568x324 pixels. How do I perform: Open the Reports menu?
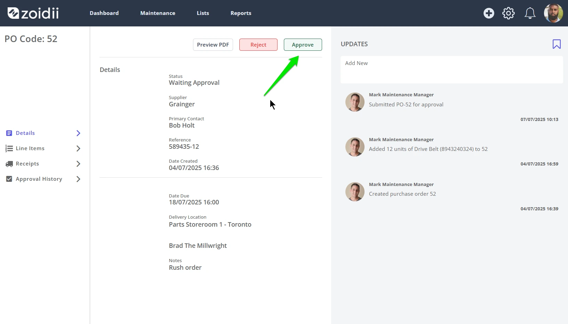[x=241, y=13]
